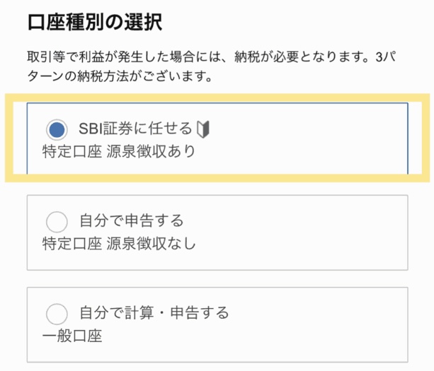This screenshot has width=434, height=371.
Task: Choose the 自分で計算・申告する radio button
Action: [57, 313]
